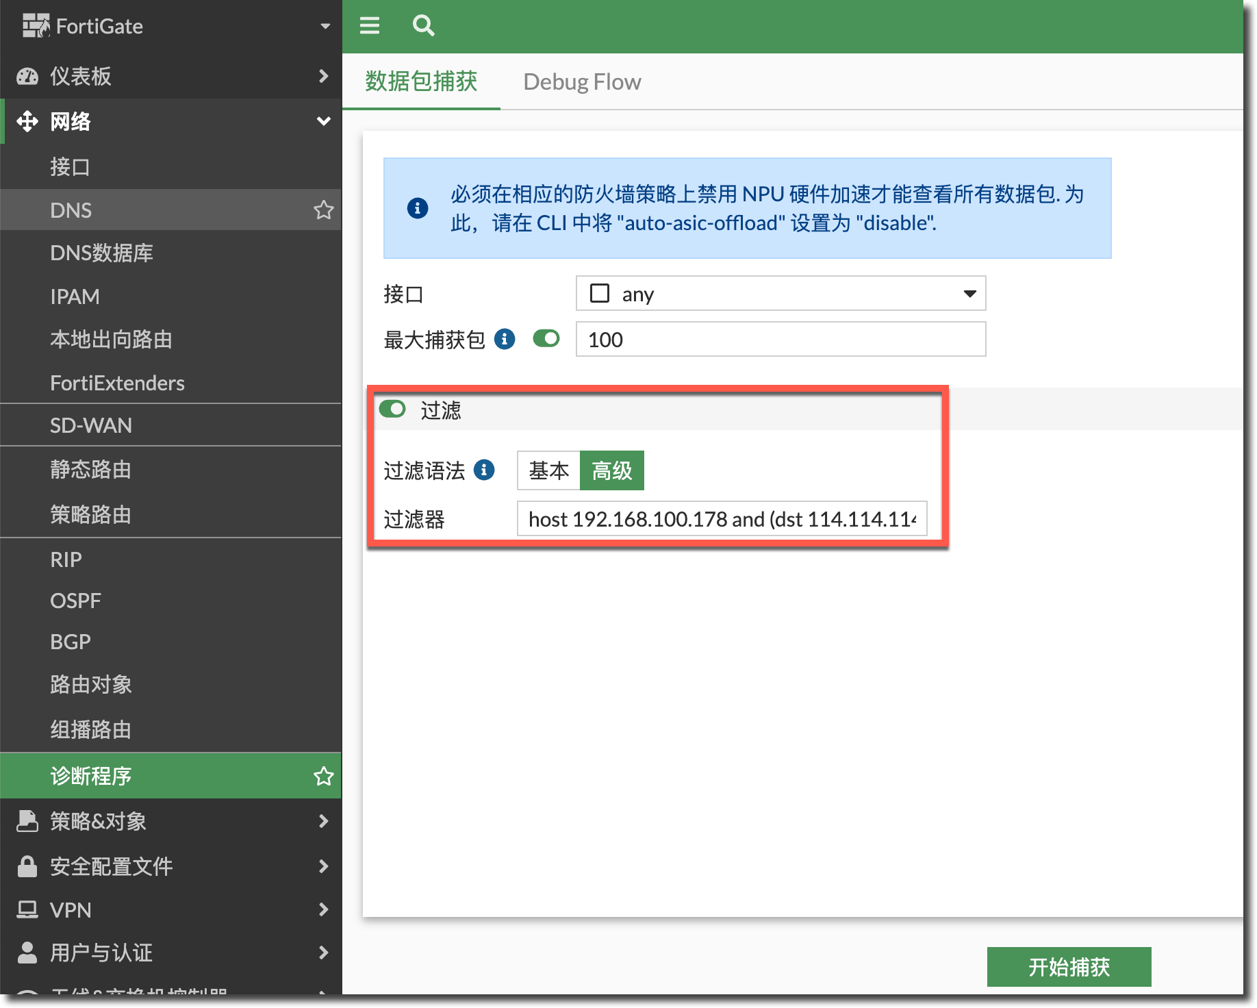Click the 开始捕获 button
Image resolution: width=1257 pixels, height=1008 pixels.
[1069, 966]
